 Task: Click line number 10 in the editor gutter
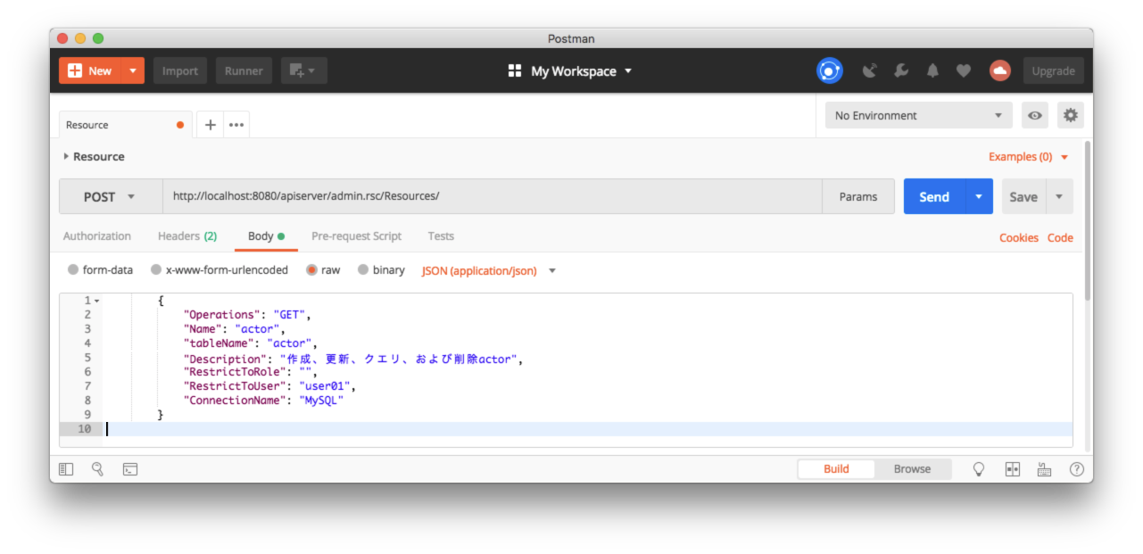point(84,429)
